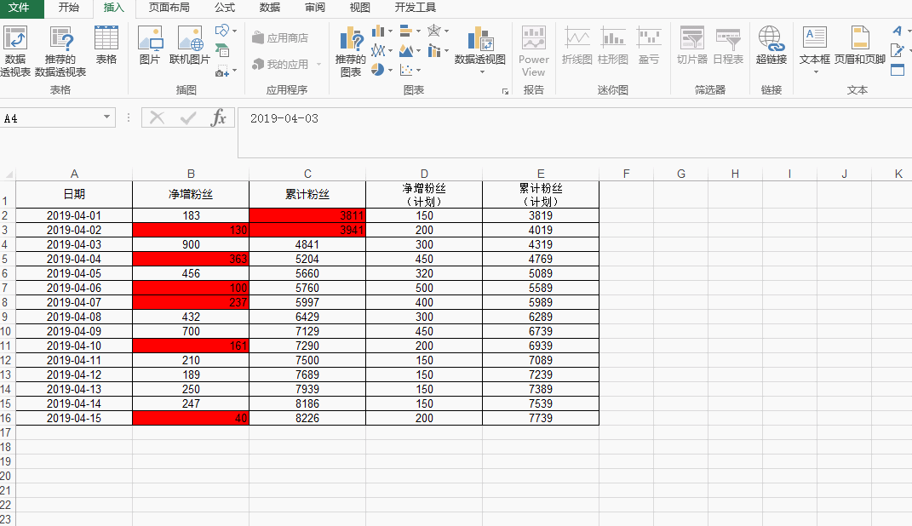Expand the Signature Line dropdown

tap(909, 50)
